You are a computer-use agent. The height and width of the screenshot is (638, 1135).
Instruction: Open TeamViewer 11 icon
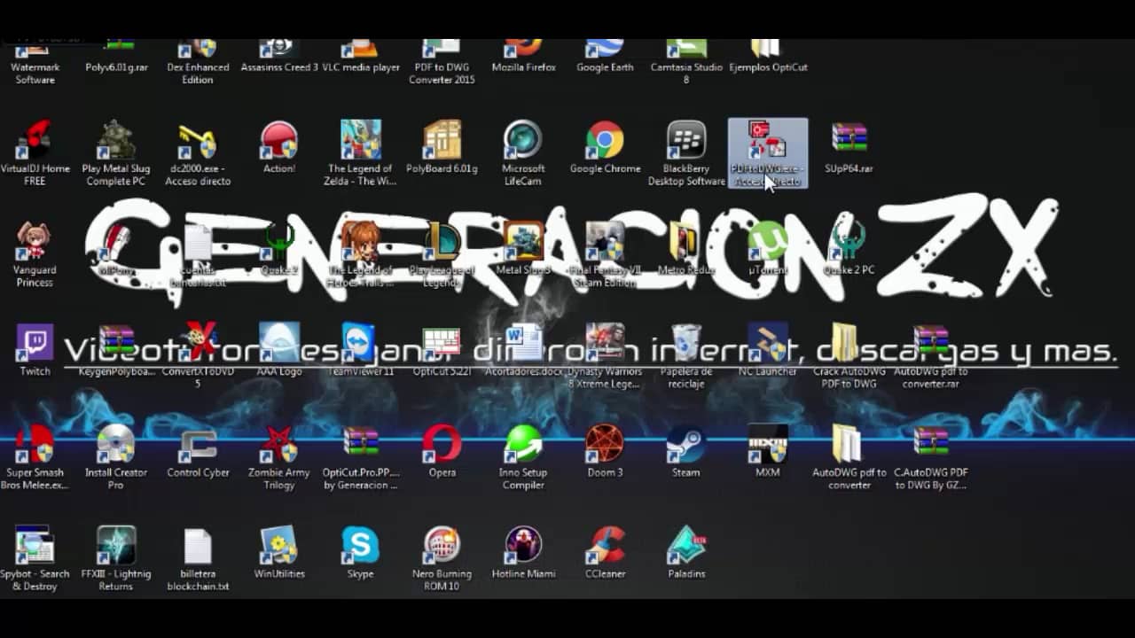(360, 343)
